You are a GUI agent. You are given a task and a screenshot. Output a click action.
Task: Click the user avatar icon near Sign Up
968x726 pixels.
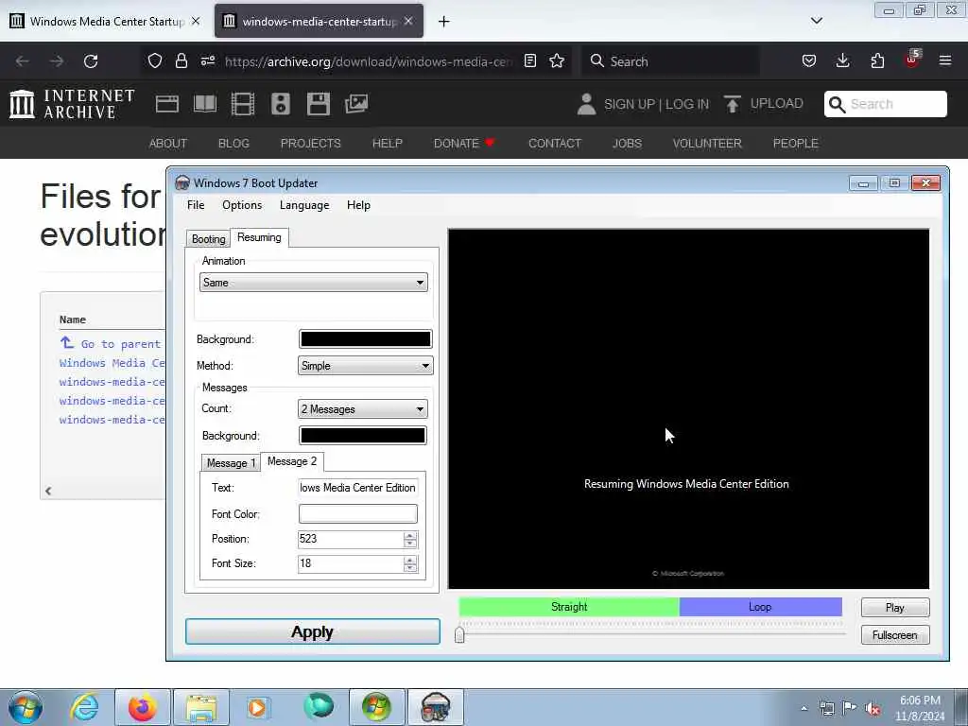(x=586, y=104)
